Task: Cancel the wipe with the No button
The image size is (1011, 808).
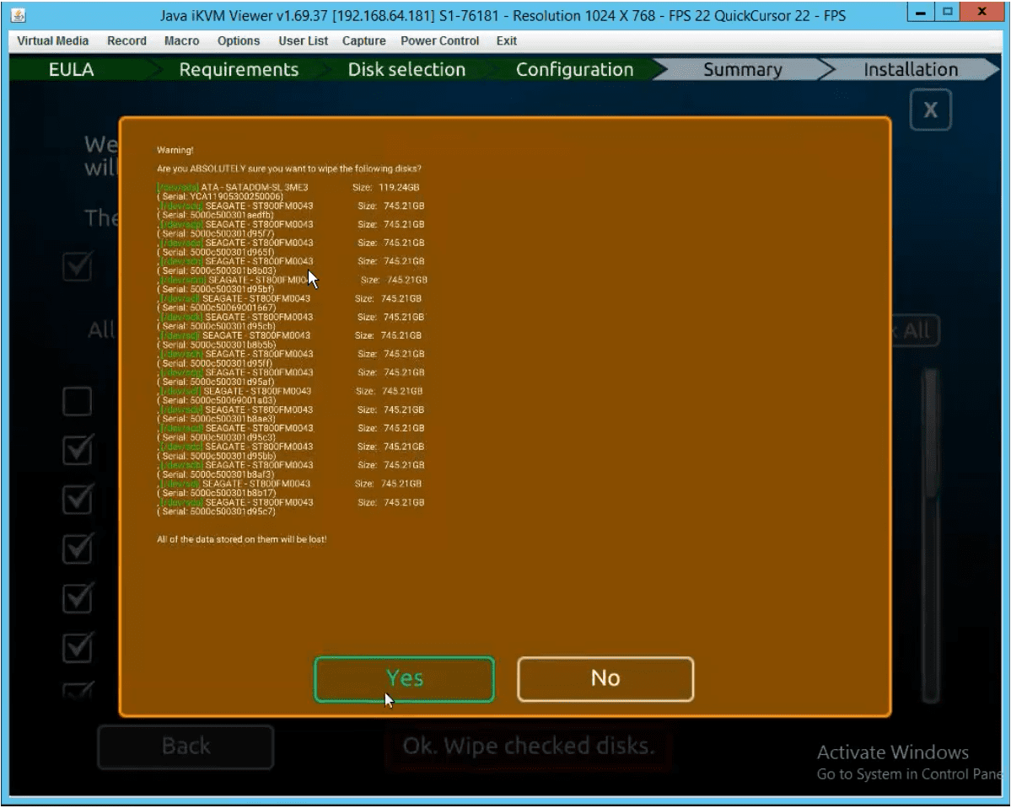Action: (x=605, y=678)
